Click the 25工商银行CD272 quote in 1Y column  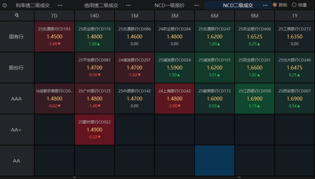point(295,36)
